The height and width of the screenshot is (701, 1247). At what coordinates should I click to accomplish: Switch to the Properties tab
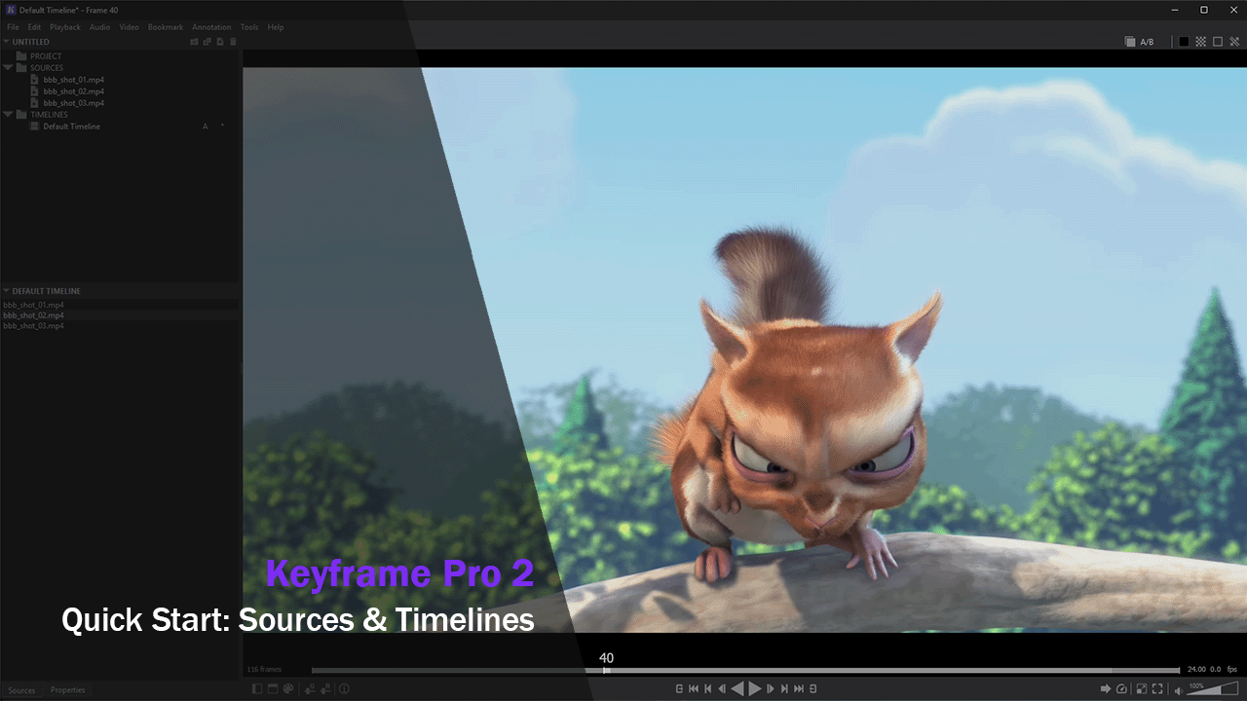point(67,690)
